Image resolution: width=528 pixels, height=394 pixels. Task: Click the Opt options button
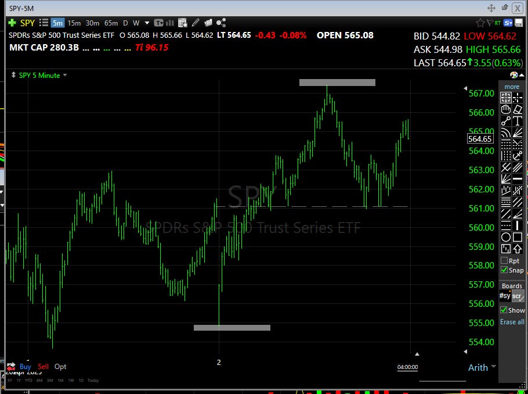[60, 367]
